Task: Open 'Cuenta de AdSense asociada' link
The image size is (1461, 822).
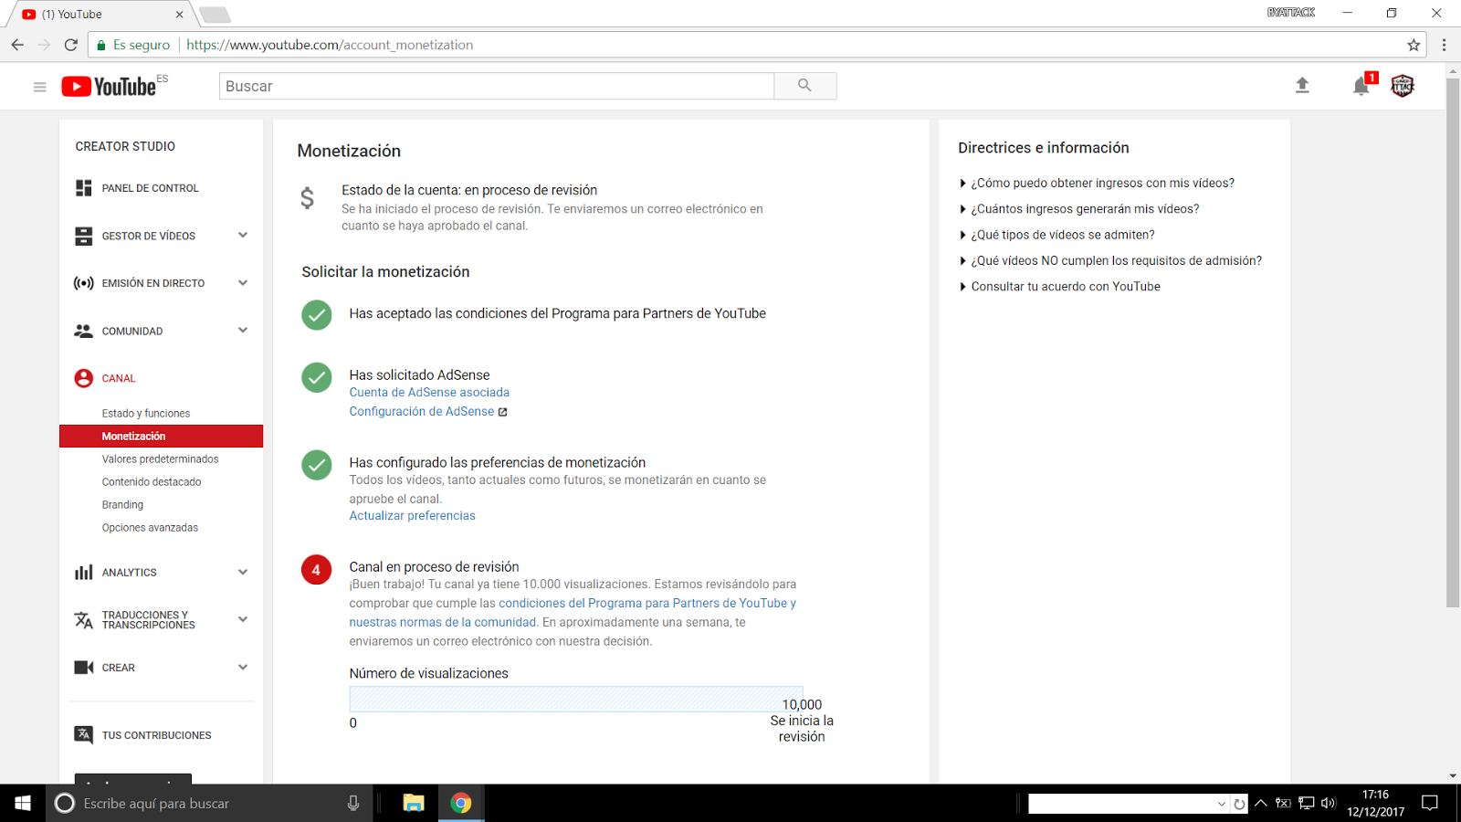Action: click(x=429, y=393)
